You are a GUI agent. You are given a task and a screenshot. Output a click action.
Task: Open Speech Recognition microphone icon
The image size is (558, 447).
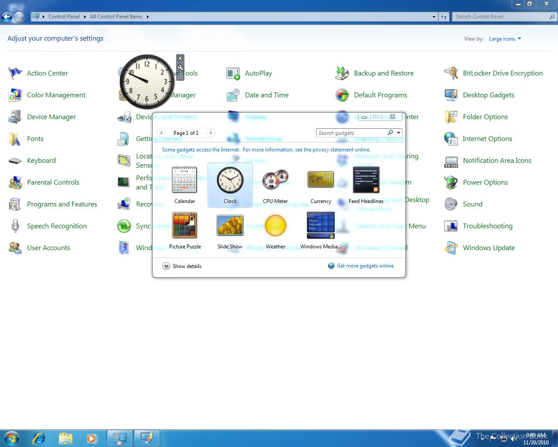tap(15, 226)
